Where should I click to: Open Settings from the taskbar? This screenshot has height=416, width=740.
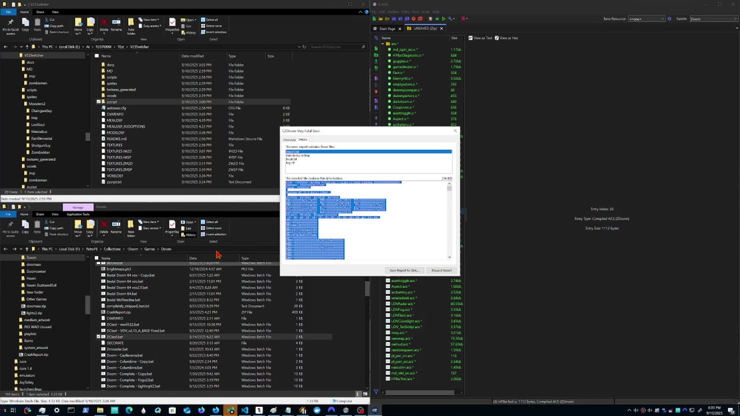pyautogui.click(x=57, y=410)
